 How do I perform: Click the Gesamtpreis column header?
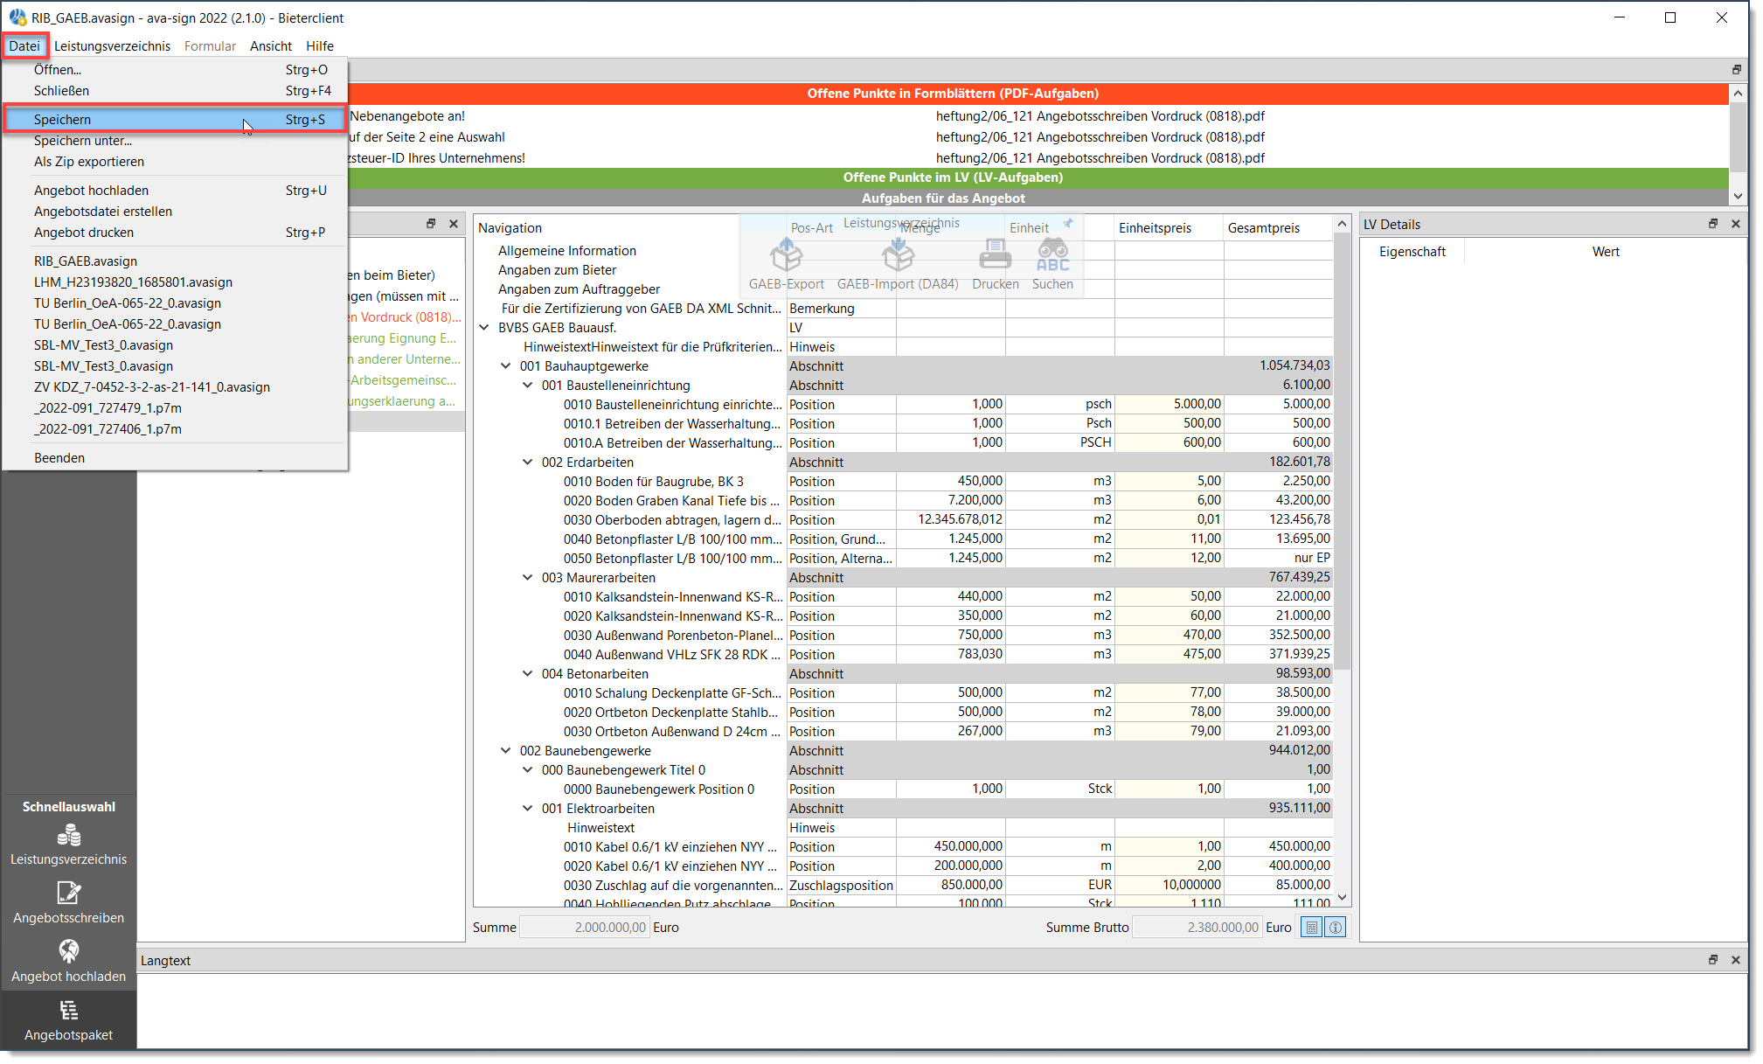pos(1279,228)
